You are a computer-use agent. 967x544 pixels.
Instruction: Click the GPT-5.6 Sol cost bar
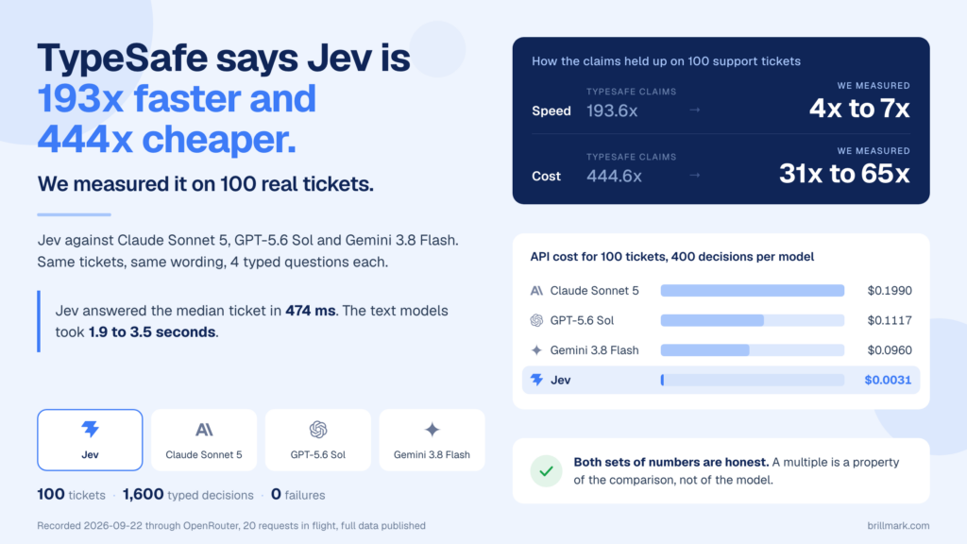tap(753, 320)
